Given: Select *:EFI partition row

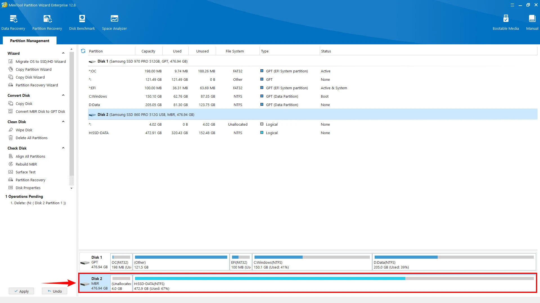Looking at the screenshot, I should [x=312, y=88].
